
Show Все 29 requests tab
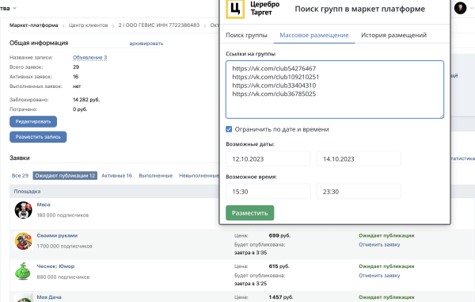(x=20, y=175)
